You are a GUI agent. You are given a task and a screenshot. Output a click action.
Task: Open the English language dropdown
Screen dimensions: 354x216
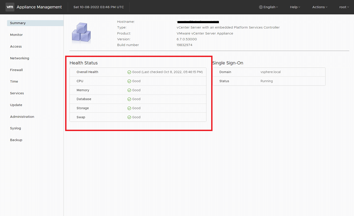tap(269, 7)
